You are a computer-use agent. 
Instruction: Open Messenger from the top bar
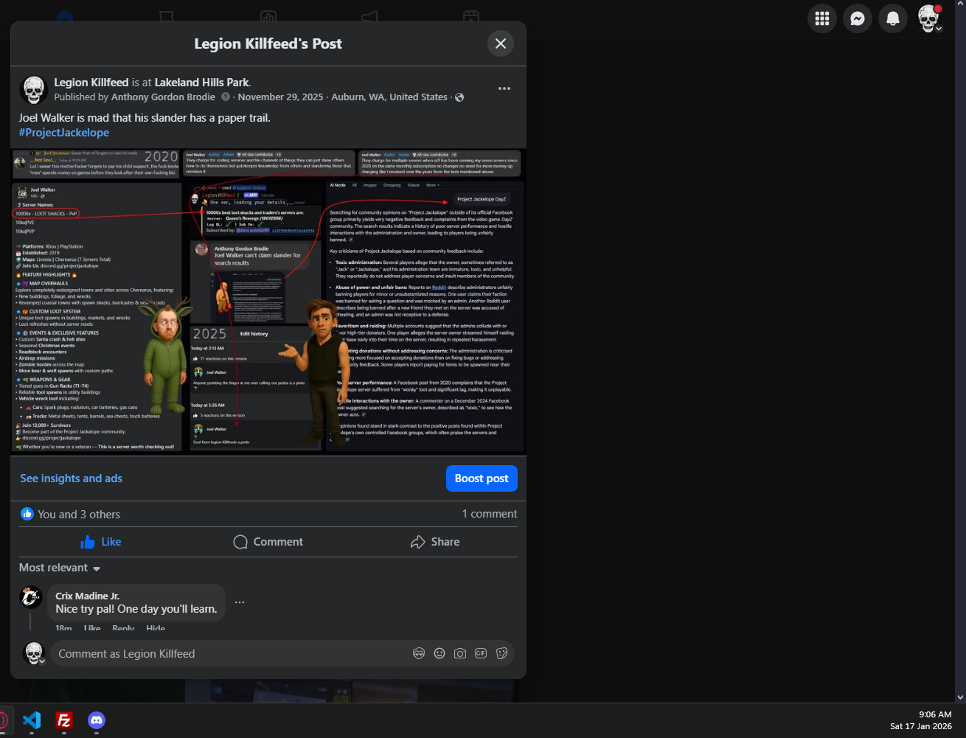pyautogui.click(x=858, y=18)
